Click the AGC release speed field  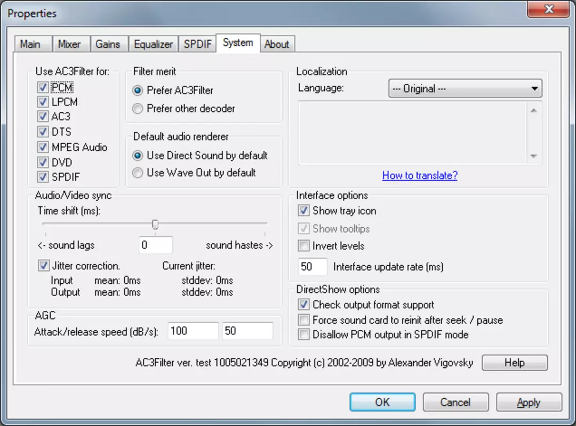[x=247, y=331]
